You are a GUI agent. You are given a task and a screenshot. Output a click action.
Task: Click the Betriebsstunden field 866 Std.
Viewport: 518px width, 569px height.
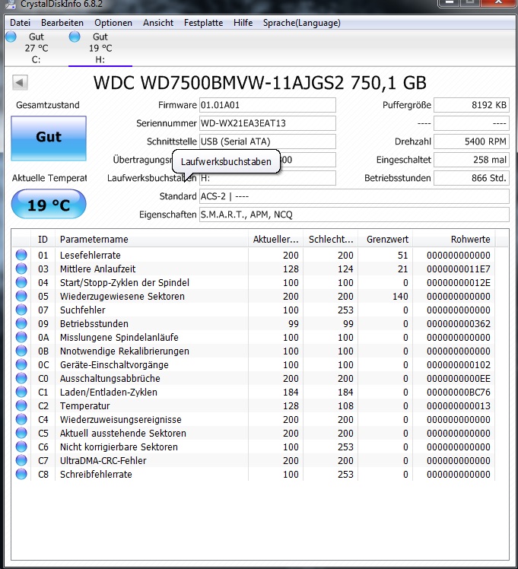click(x=472, y=178)
